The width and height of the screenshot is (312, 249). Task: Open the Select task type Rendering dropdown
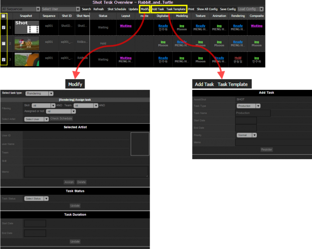pyautogui.click(x=39, y=94)
